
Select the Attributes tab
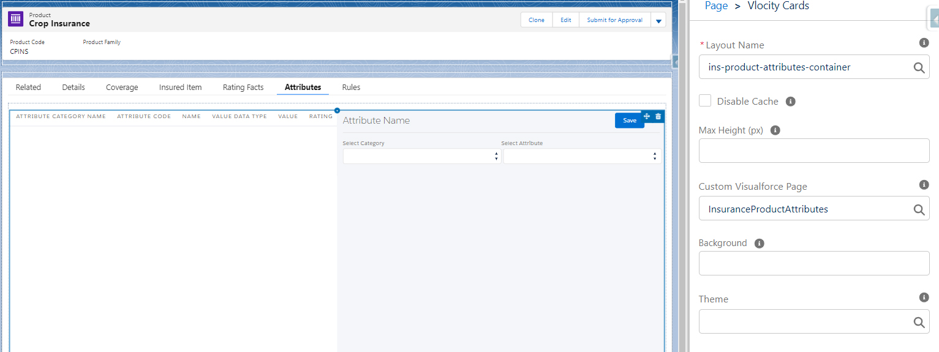(303, 88)
